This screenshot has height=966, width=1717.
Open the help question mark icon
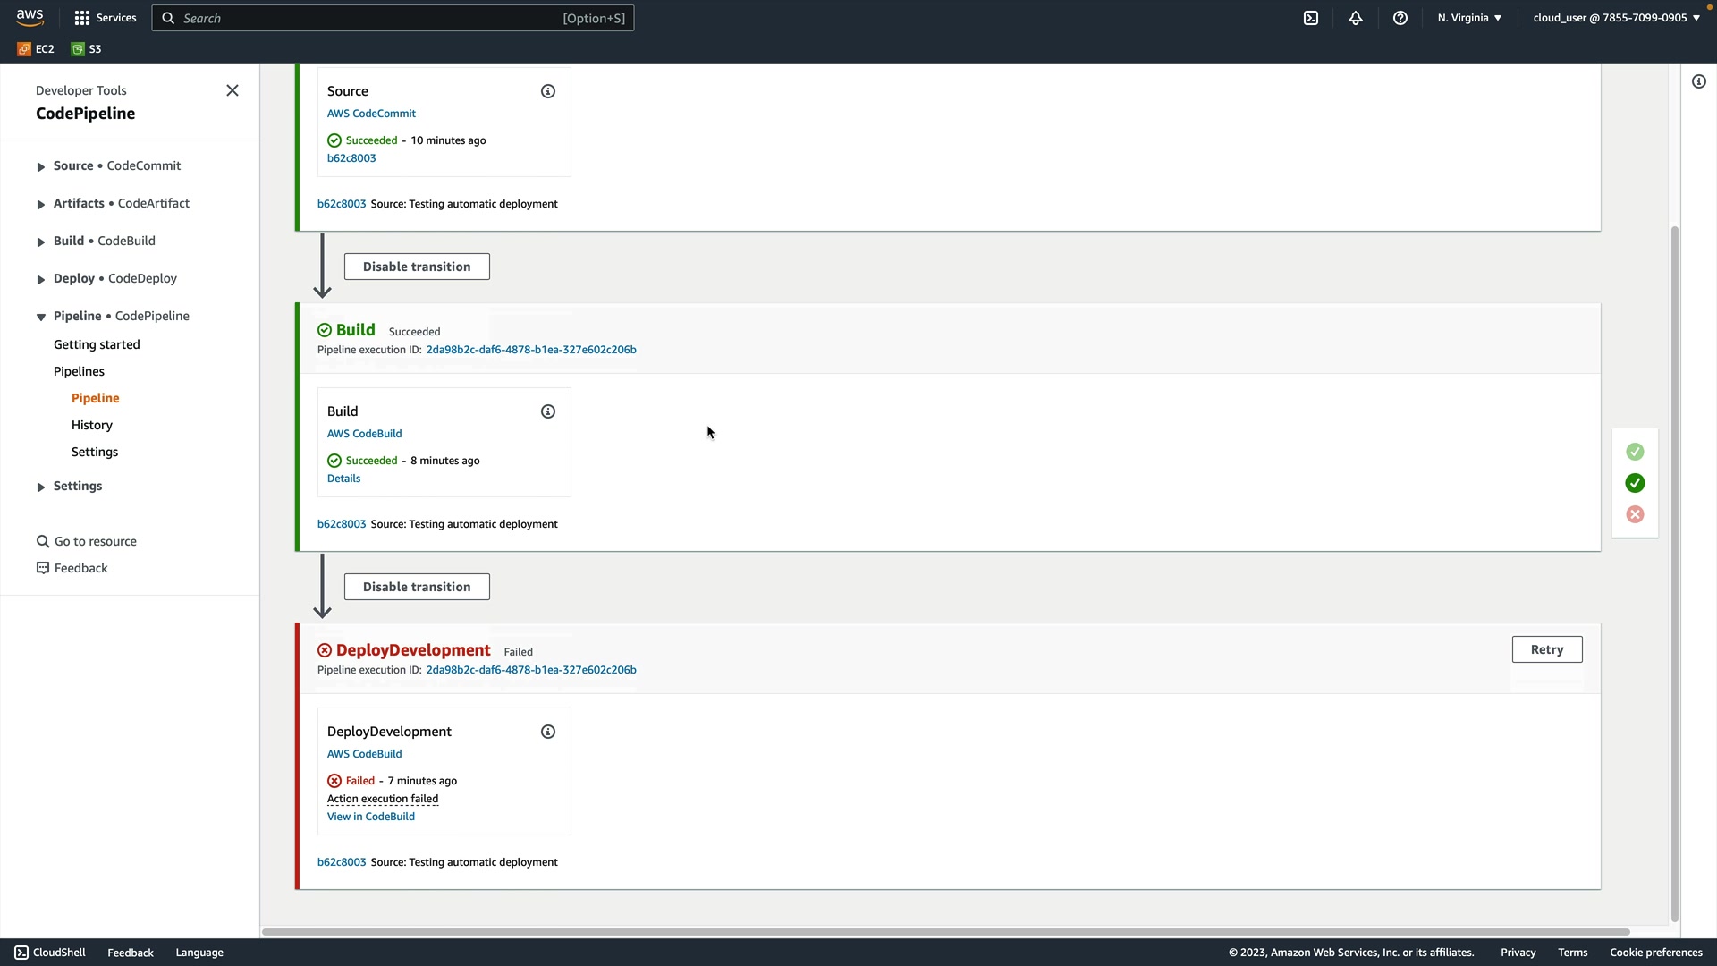(1400, 18)
